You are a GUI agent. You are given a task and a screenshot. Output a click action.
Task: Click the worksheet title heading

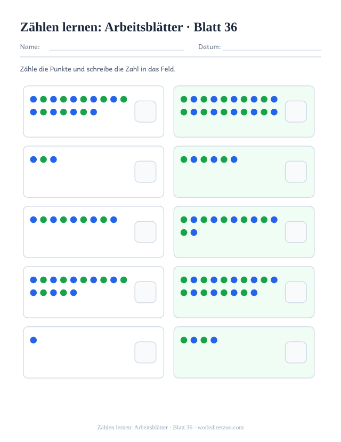(x=129, y=27)
